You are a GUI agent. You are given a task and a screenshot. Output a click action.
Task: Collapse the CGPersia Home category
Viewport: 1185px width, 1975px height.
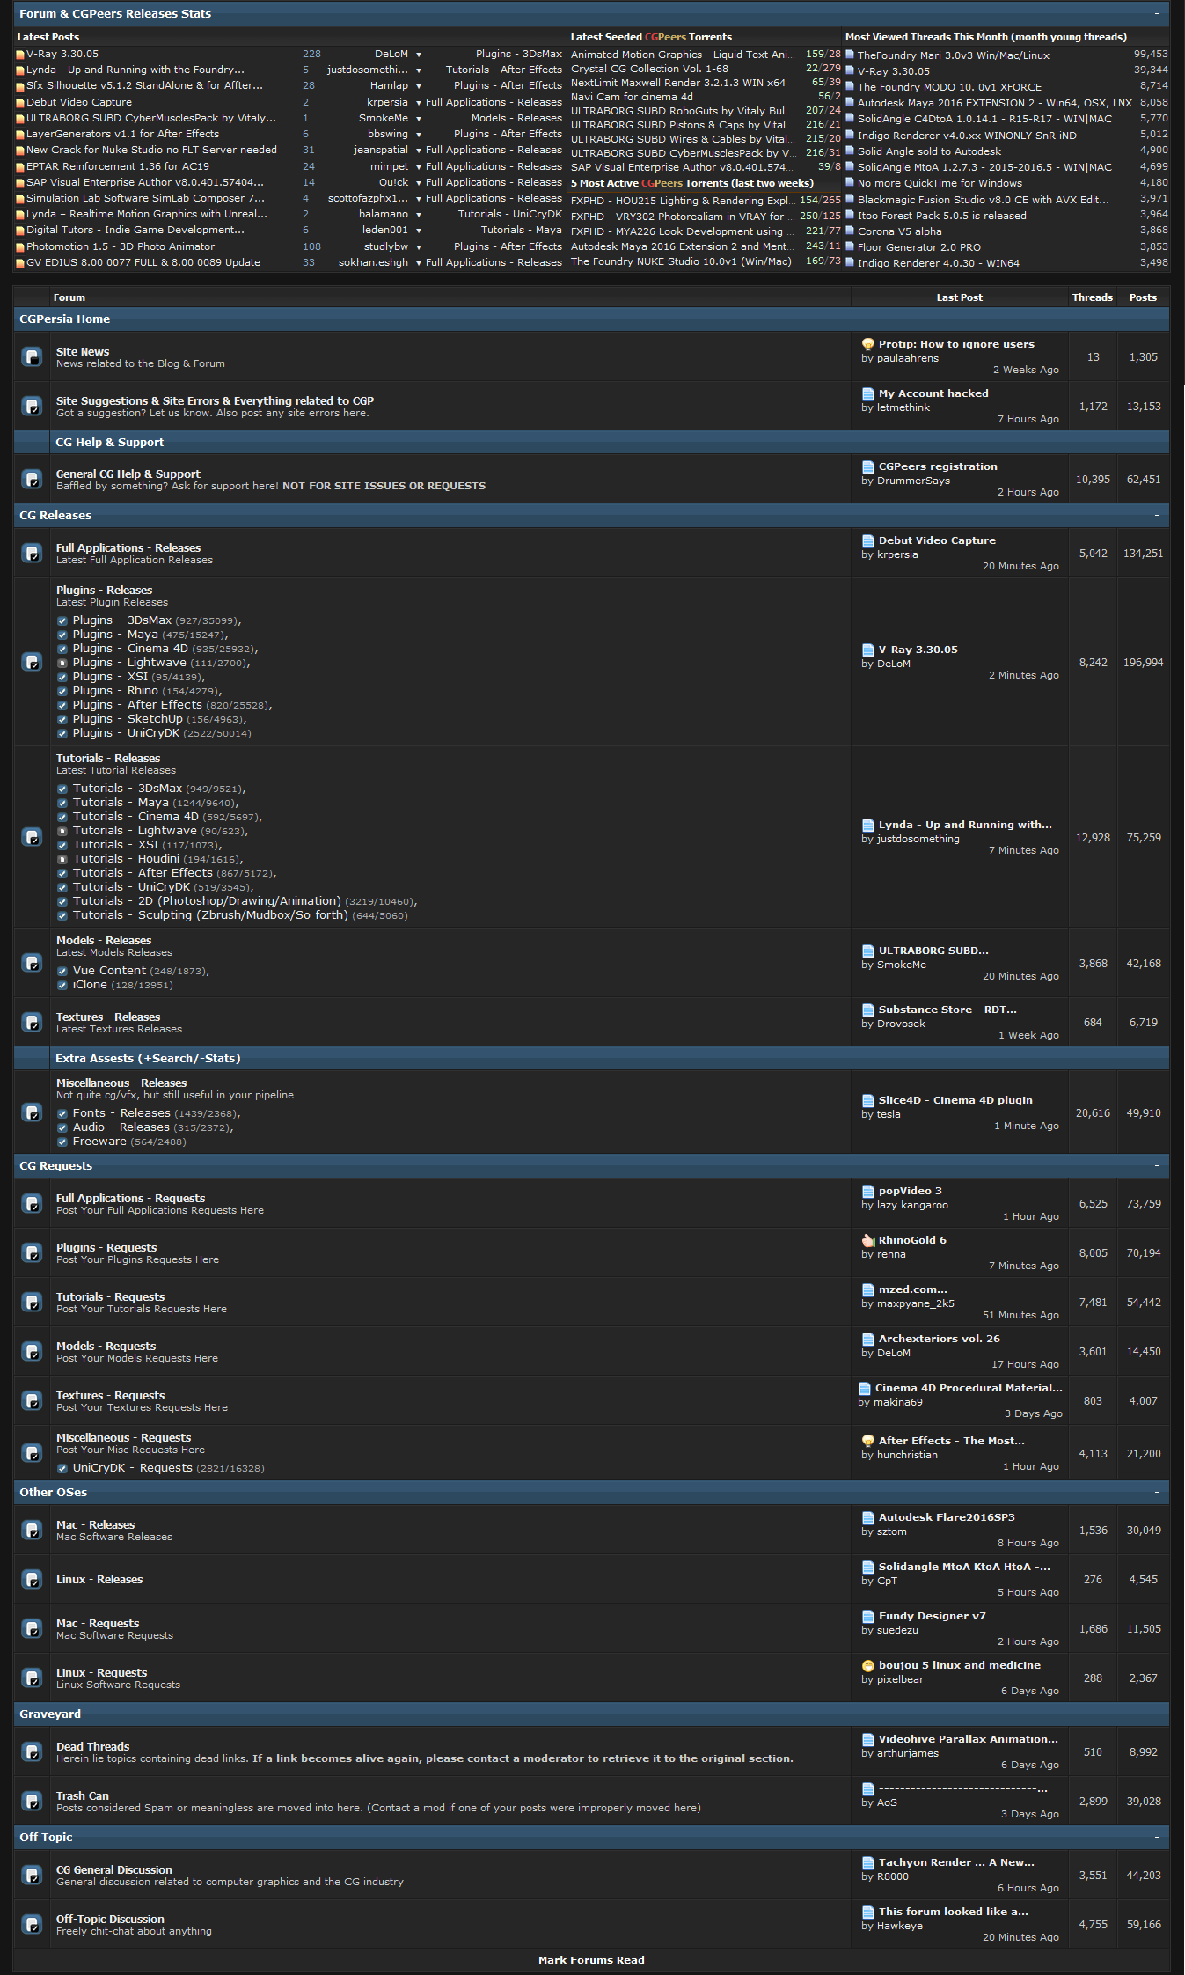1157,319
